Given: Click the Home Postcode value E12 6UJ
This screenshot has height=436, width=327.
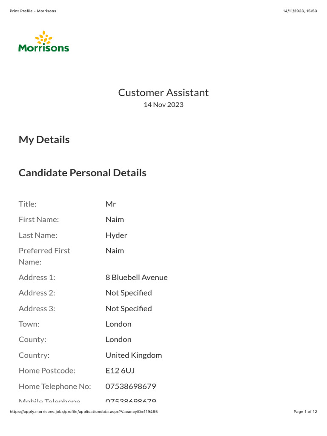Looking at the screenshot, I should (x=120, y=371).
